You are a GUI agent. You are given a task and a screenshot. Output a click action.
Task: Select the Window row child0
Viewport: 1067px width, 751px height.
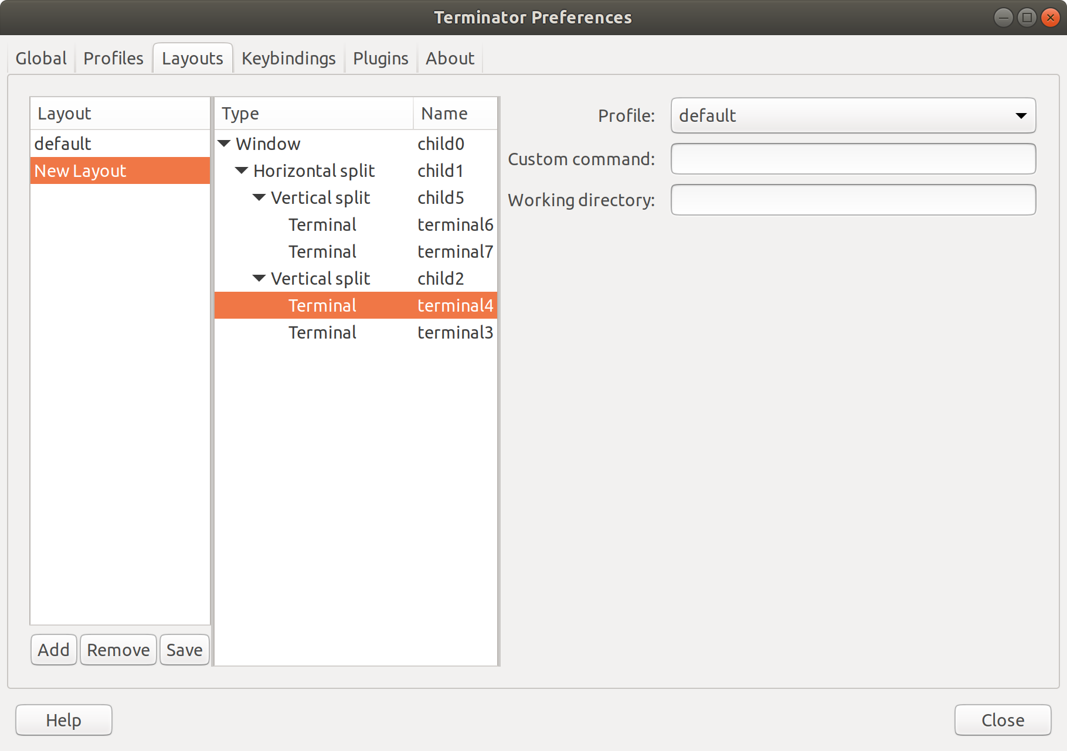point(356,144)
